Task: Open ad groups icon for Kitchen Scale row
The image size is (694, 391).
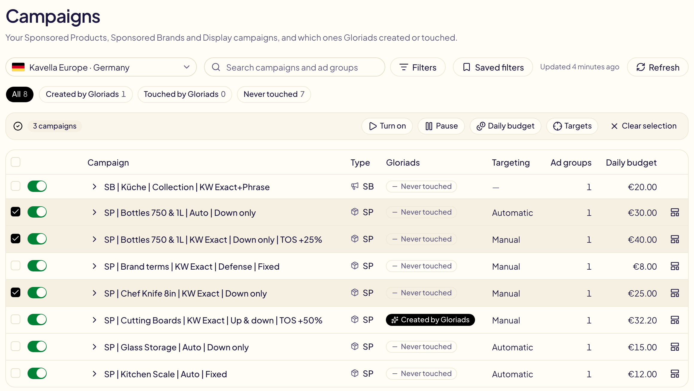Action: 675,374
